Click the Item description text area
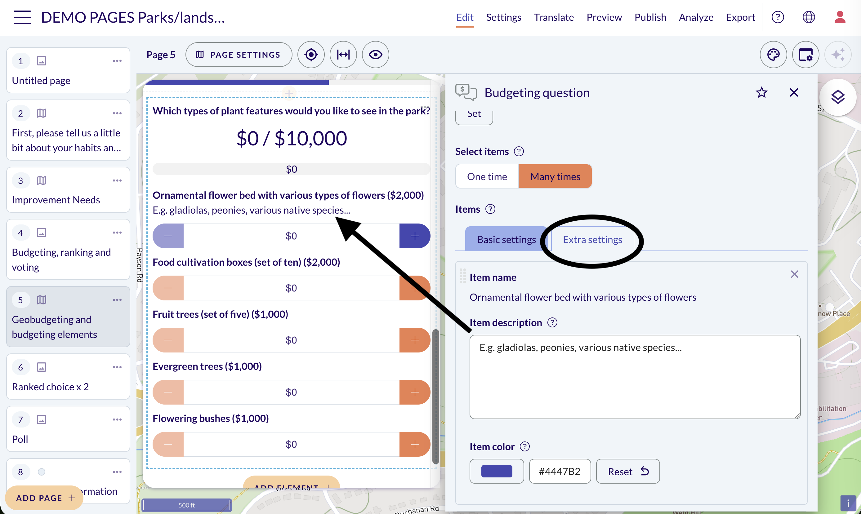Image resolution: width=861 pixels, height=514 pixels. pyautogui.click(x=635, y=377)
